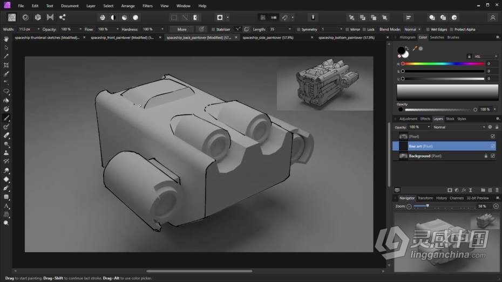Open the layer Opacity dropdown in Layers panel

(429, 127)
